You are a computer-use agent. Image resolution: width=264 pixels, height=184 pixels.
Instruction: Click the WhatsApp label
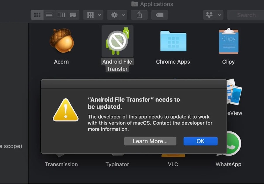click(229, 164)
